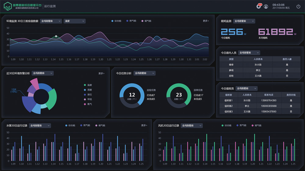305x171 pixels.
Task: Click the 参观 row type cell
Action: 231,70
